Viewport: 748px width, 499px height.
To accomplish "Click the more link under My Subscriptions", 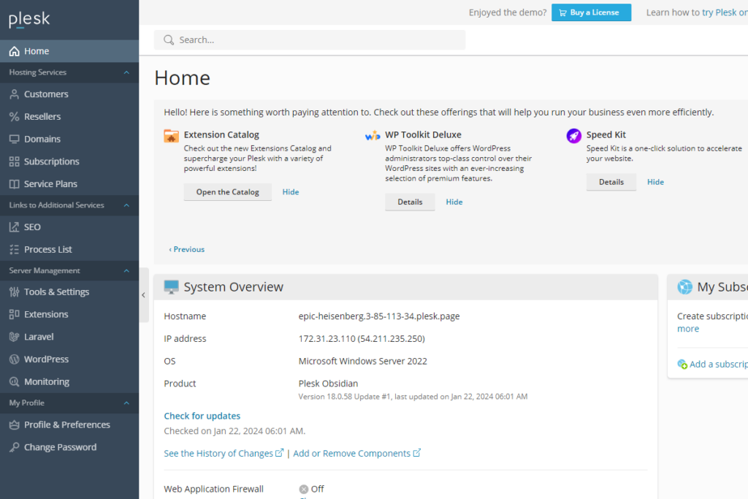I will point(688,329).
